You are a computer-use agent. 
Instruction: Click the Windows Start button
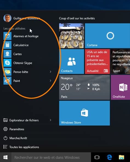[x=5, y=157]
